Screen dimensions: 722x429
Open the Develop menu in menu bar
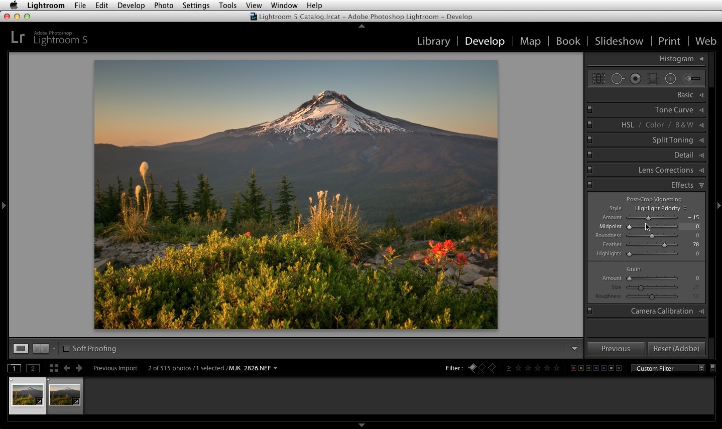tap(131, 5)
